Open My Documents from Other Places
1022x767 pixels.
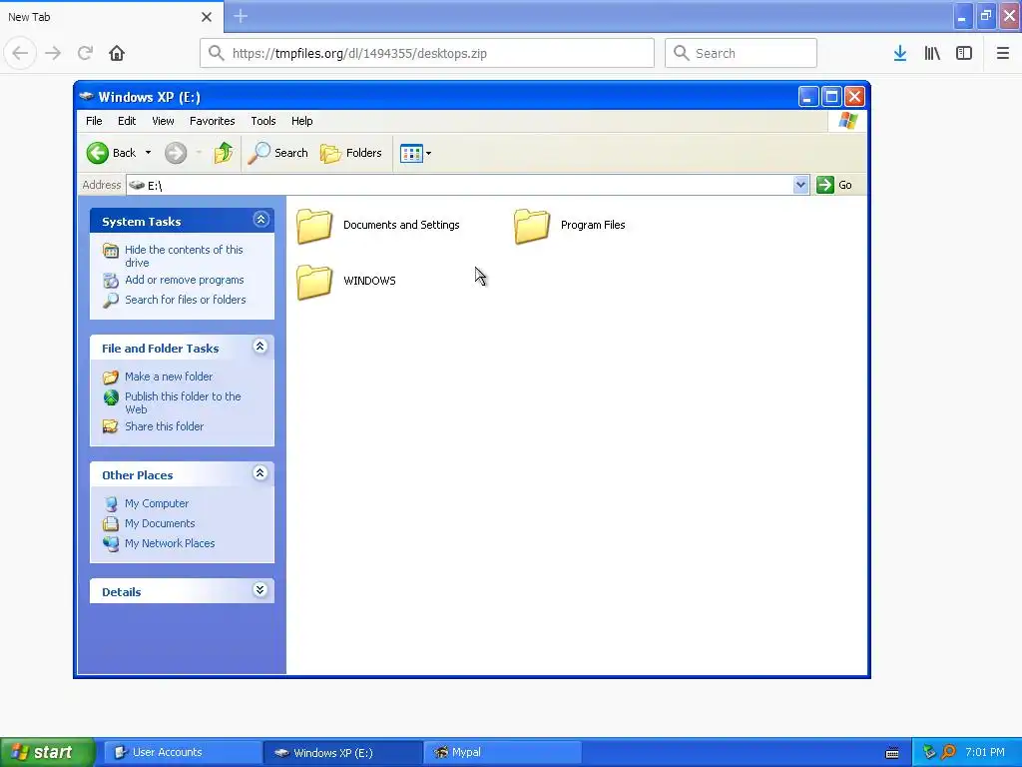point(160,523)
